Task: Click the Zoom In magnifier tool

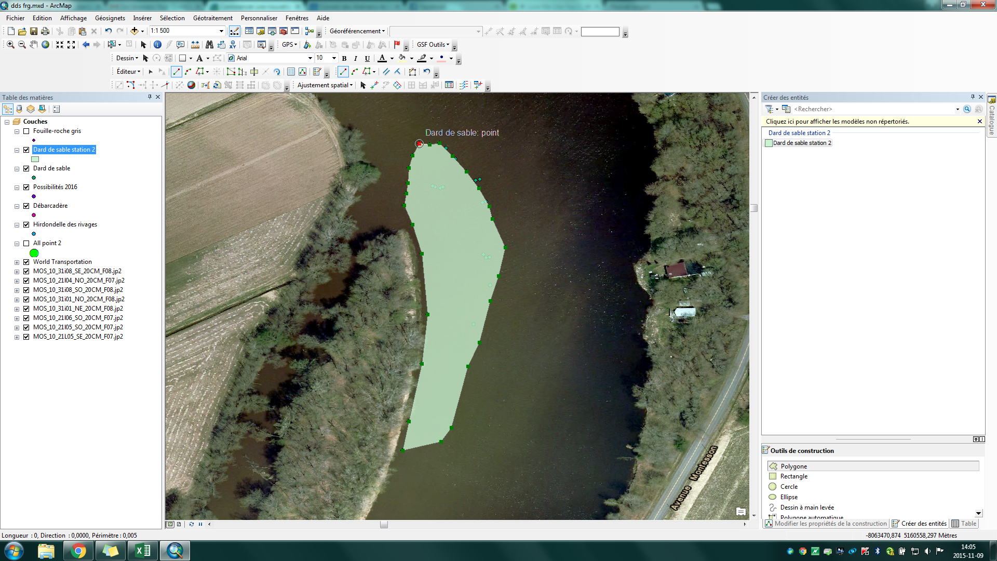Action: (10, 45)
